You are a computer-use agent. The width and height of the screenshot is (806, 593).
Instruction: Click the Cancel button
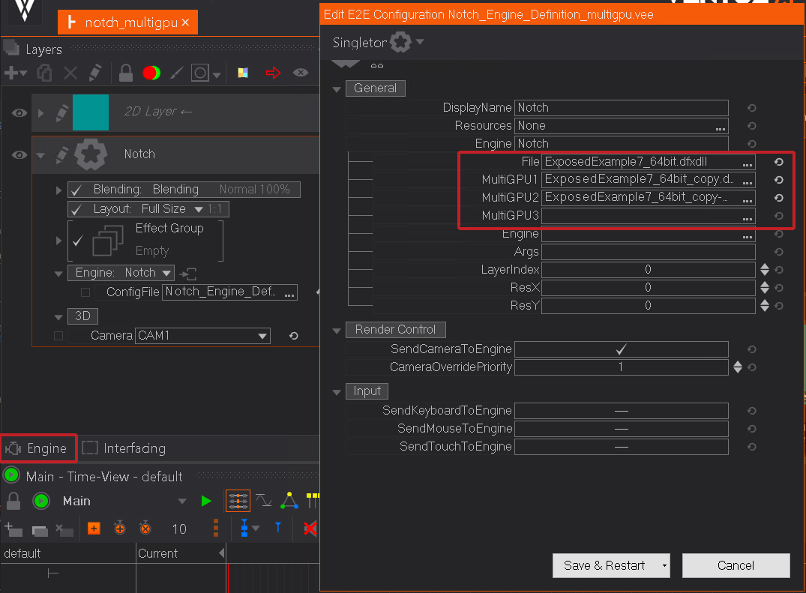pos(736,566)
